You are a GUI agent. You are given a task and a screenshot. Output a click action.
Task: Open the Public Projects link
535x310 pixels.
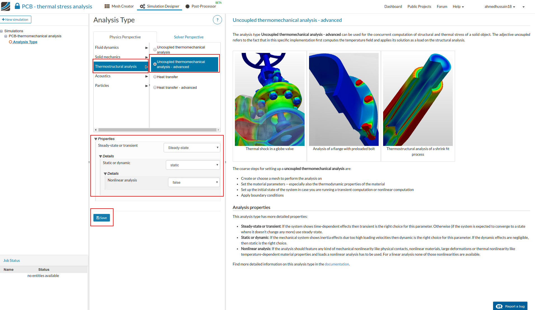click(419, 6)
